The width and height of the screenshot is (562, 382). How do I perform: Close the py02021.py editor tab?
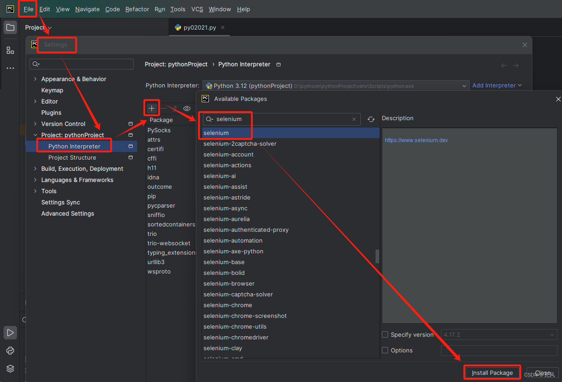[223, 27]
